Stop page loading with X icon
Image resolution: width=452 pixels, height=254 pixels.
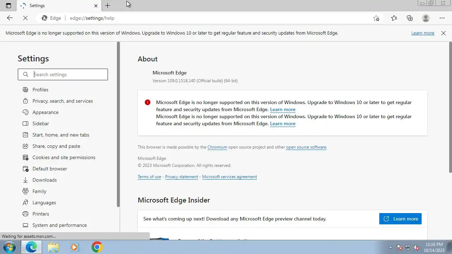[25, 18]
